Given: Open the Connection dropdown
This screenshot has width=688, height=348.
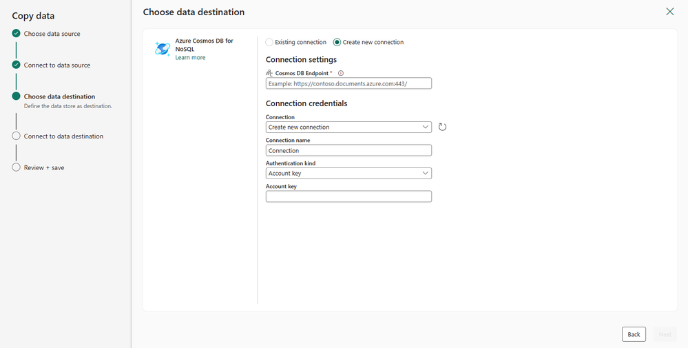Looking at the screenshot, I should pyautogui.click(x=348, y=127).
